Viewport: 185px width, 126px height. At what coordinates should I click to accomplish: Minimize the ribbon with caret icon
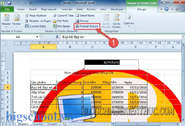(x=161, y=9)
